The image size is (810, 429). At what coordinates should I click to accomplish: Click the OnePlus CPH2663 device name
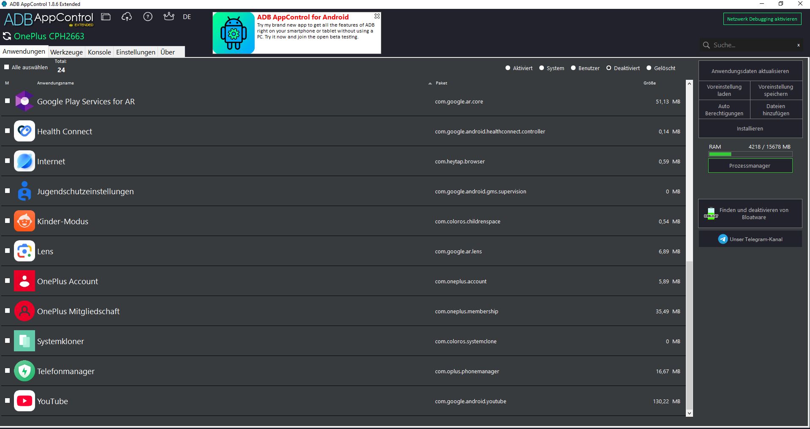pos(49,36)
